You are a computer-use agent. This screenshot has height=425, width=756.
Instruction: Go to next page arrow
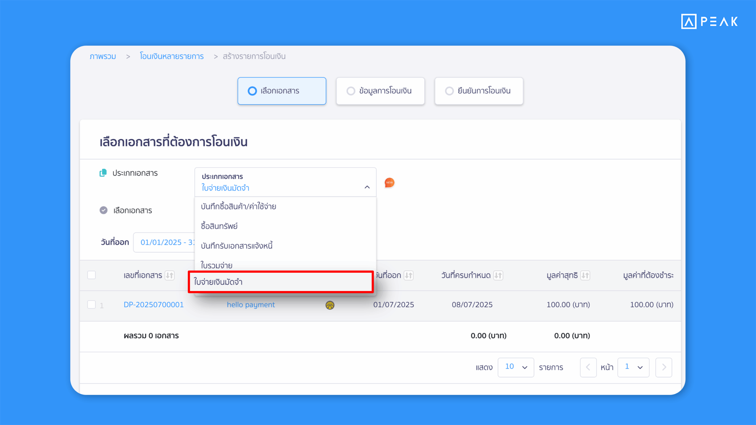click(x=664, y=367)
